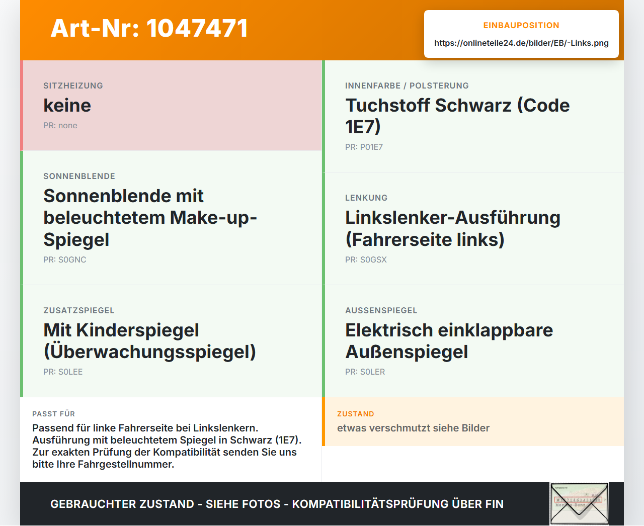
Task: Click the PR: S0LEE code text
Action: (63, 372)
